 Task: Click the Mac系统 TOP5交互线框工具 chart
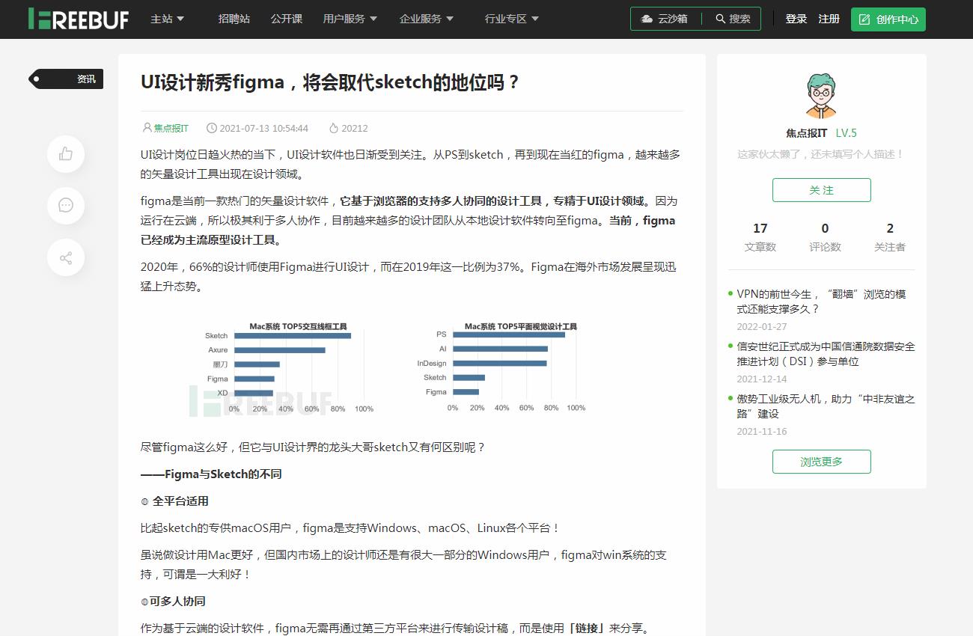tap(288, 367)
